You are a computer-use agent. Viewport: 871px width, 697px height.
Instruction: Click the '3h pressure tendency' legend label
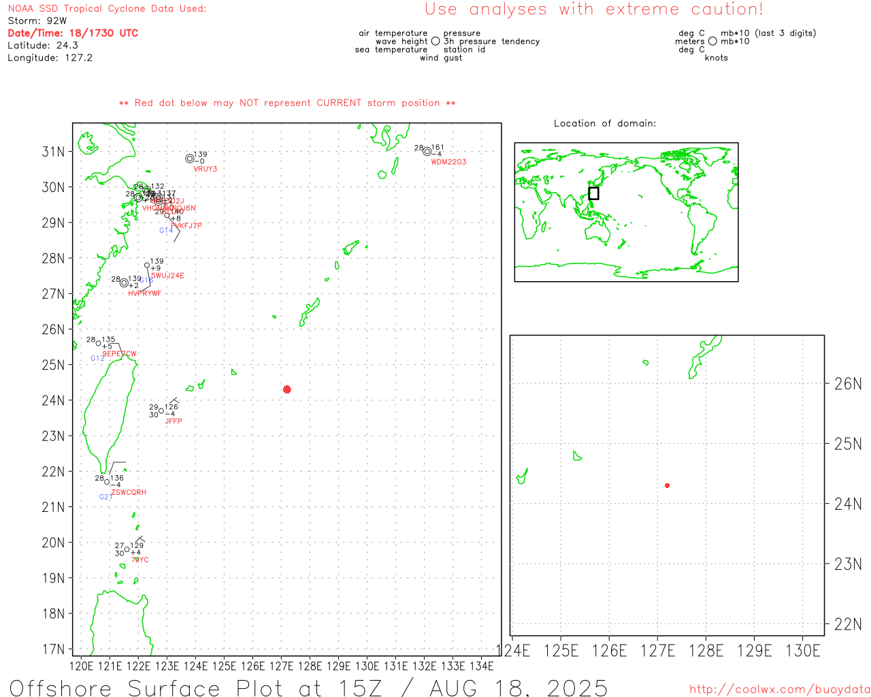(x=492, y=42)
